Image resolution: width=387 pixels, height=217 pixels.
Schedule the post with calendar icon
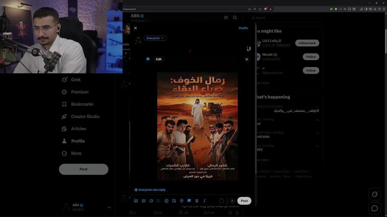click(174, 201)
